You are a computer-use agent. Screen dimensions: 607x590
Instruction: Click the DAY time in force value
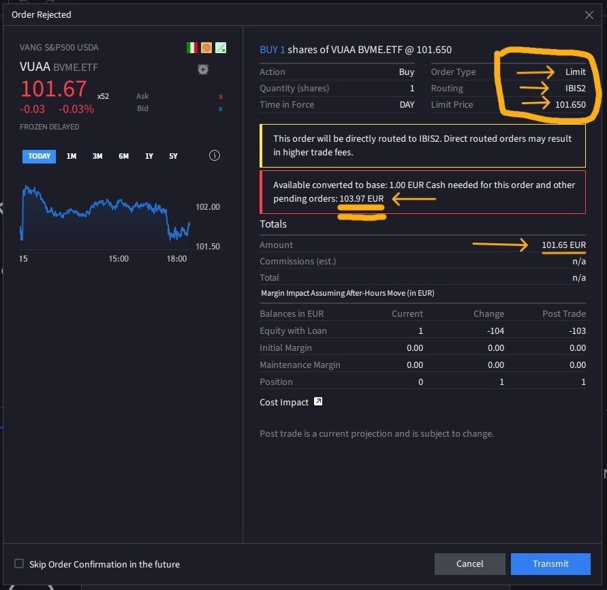click(x=407, y=104)
